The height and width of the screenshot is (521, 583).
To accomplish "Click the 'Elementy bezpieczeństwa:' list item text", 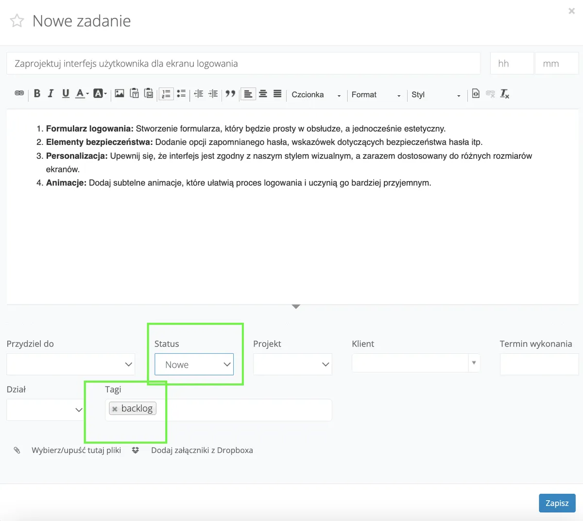I will [x=100, y=142].
